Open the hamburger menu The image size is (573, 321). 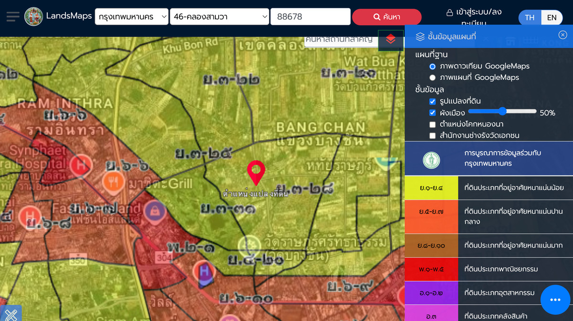pyautogui.click(x=13, y=17)
